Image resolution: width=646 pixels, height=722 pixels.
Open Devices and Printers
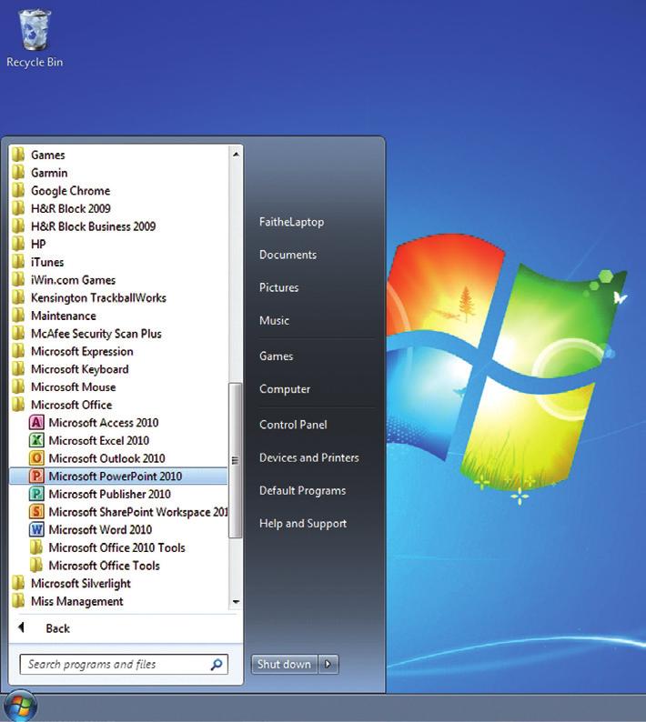pyautogui.click(x=308, y=457)
